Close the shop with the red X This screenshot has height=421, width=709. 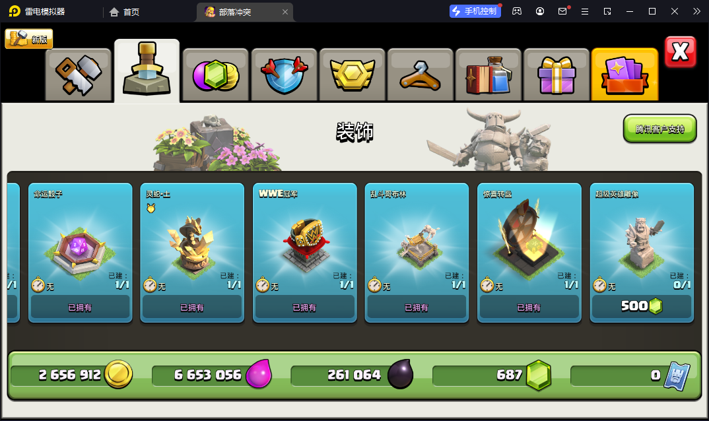click(680, 52)
